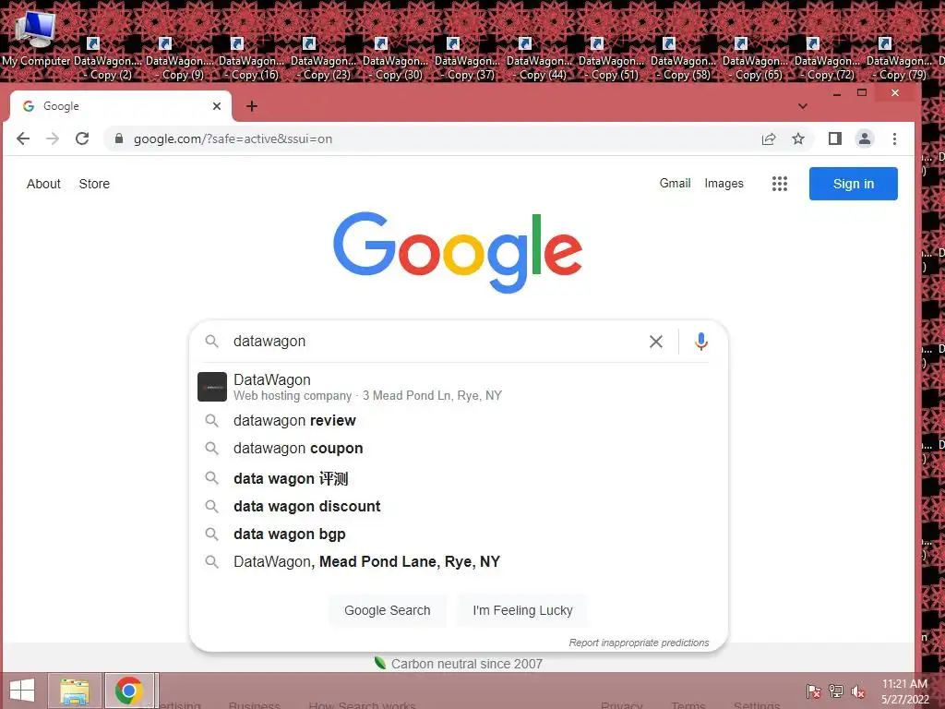945x709 pixels.
Task: Open a new tab with the plus button
Action: [x=252, y=106]
